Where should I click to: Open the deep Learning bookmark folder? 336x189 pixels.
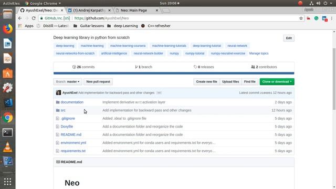pyautogui.click(x=122, y=26)
